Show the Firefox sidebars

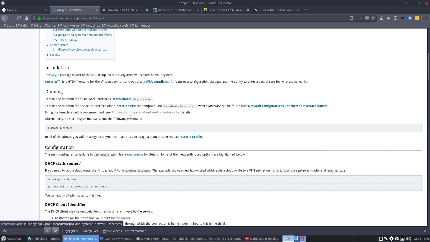[395, 18]
